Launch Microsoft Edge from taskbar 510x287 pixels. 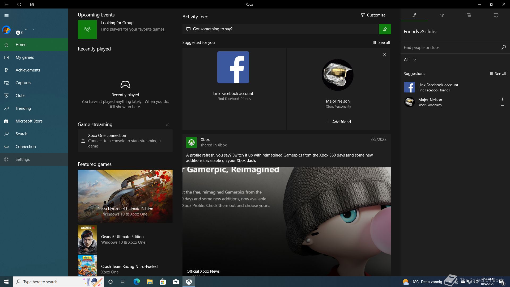[137, 282]
